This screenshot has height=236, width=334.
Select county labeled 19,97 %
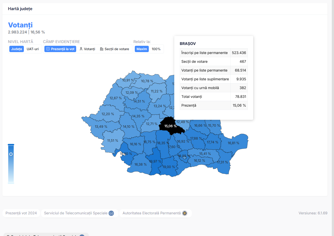tap(155, 161)
